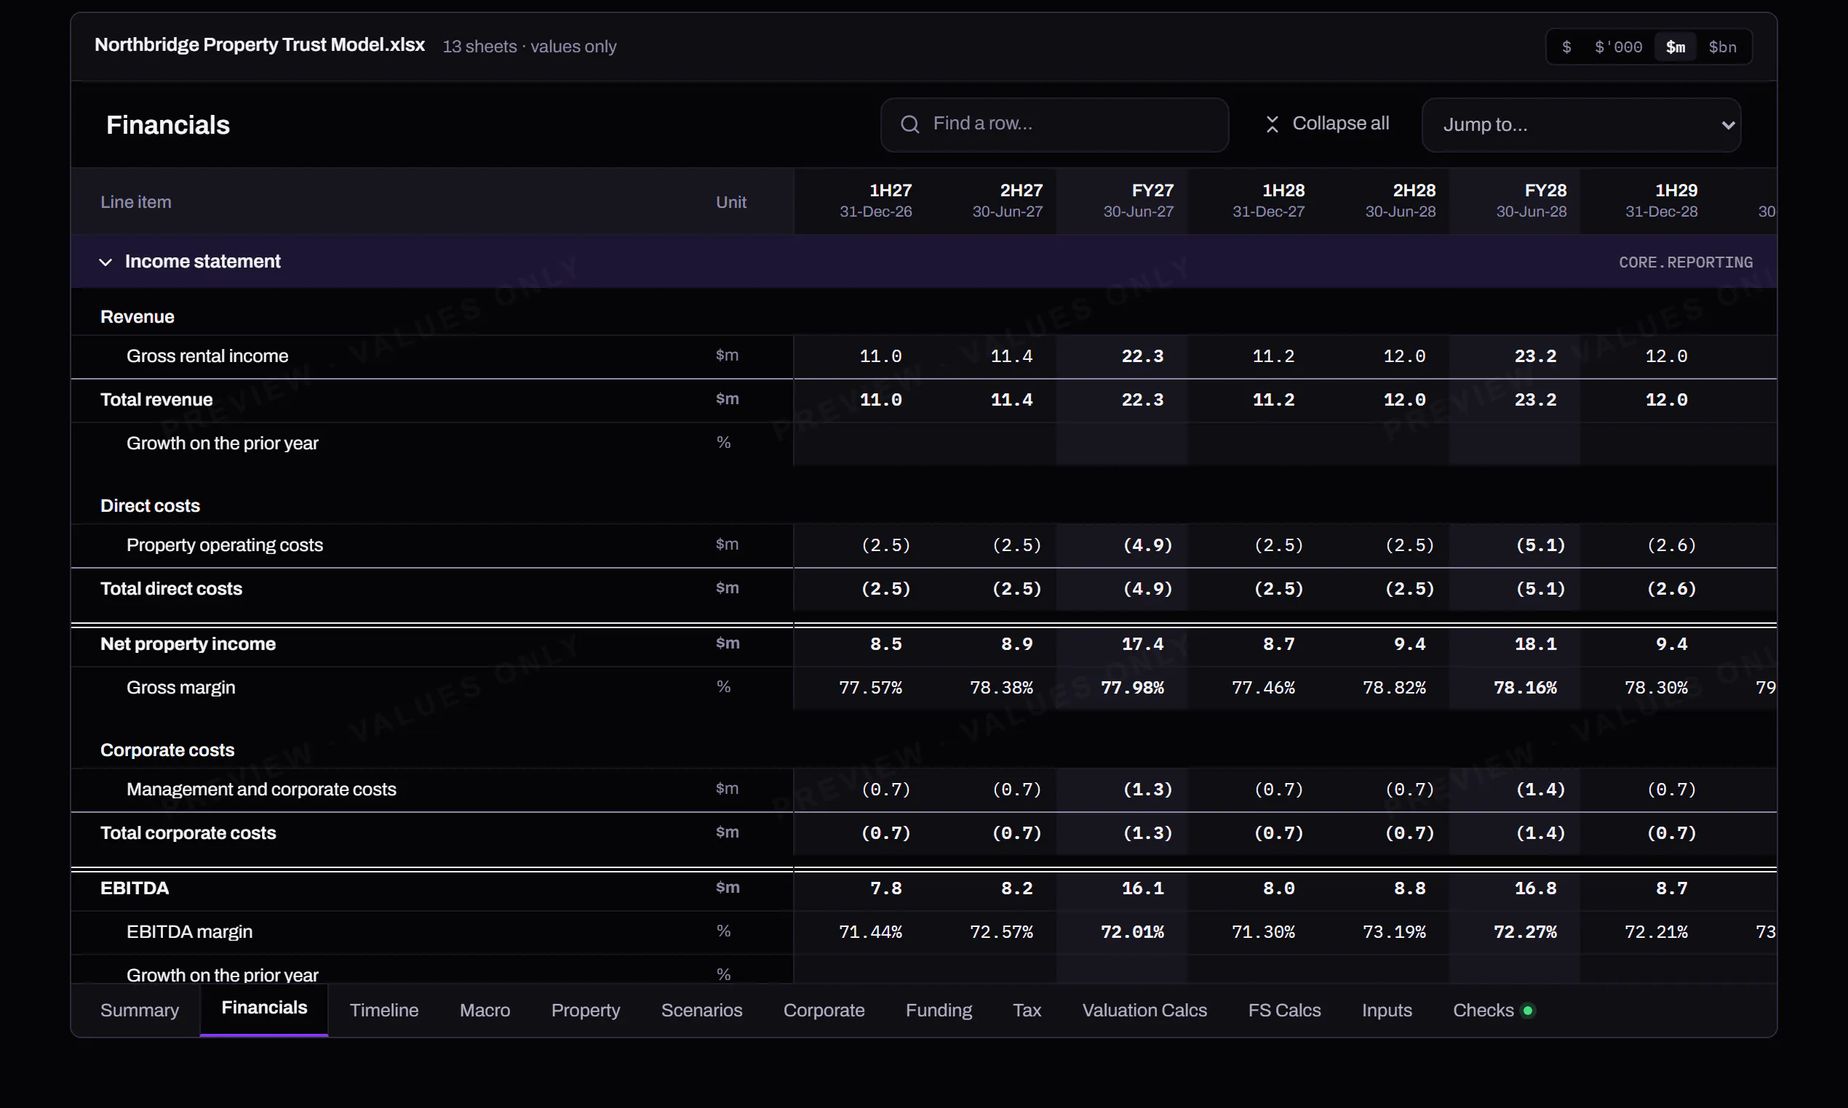The height and width of the screenshot is (1108, 1848).
Task: Open the Macro sheet tab
Action: click(485, 1010)
